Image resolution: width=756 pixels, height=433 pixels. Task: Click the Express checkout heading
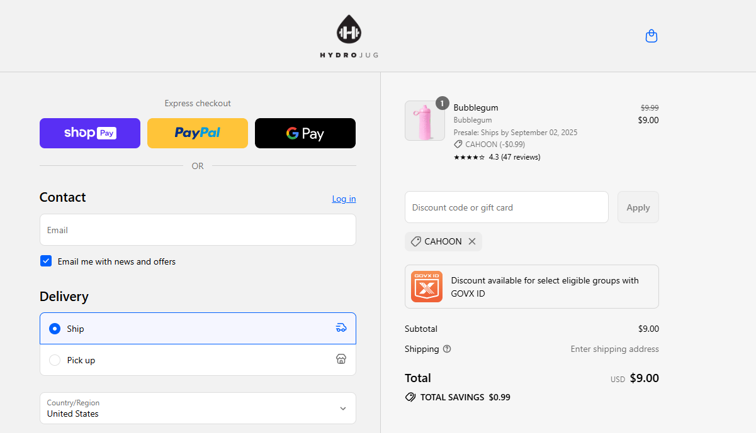click(x=198, y=103)
